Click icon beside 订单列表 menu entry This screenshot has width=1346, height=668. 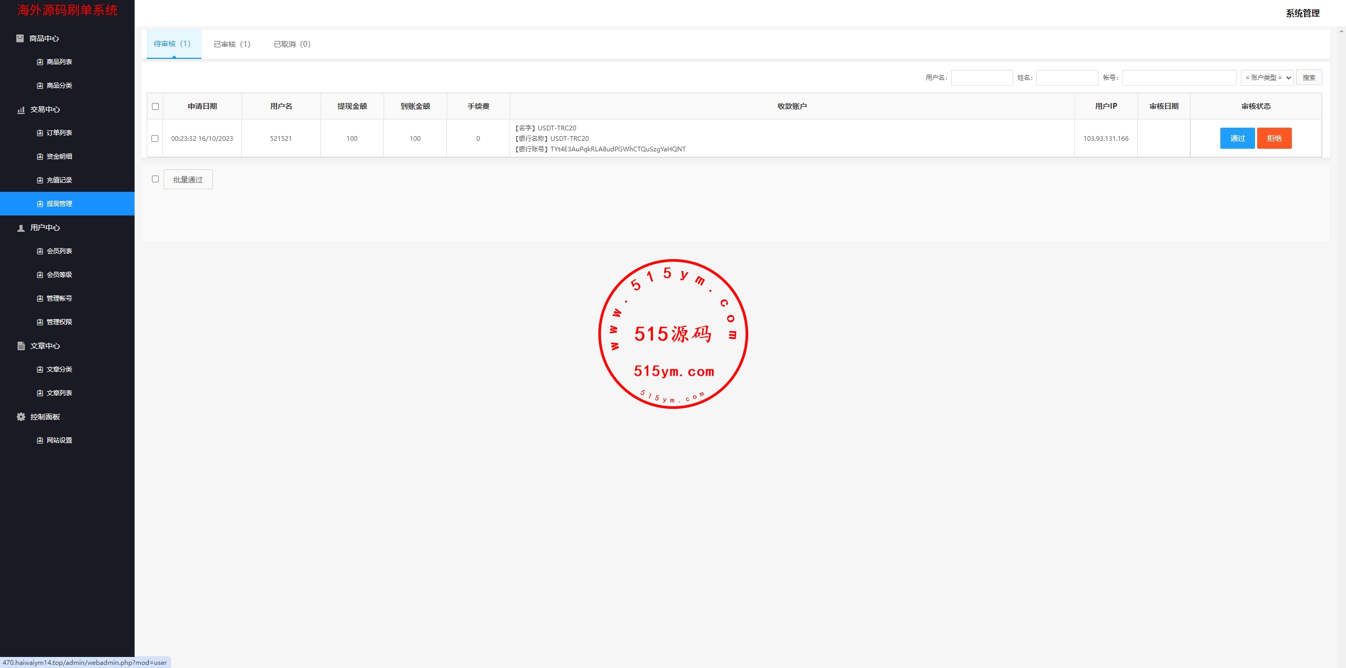(40, 133)
